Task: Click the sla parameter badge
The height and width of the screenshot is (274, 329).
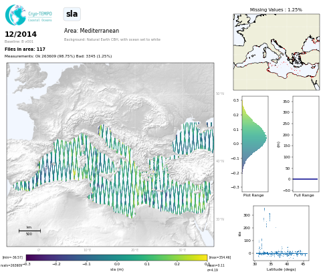Action: pos(72,14)
